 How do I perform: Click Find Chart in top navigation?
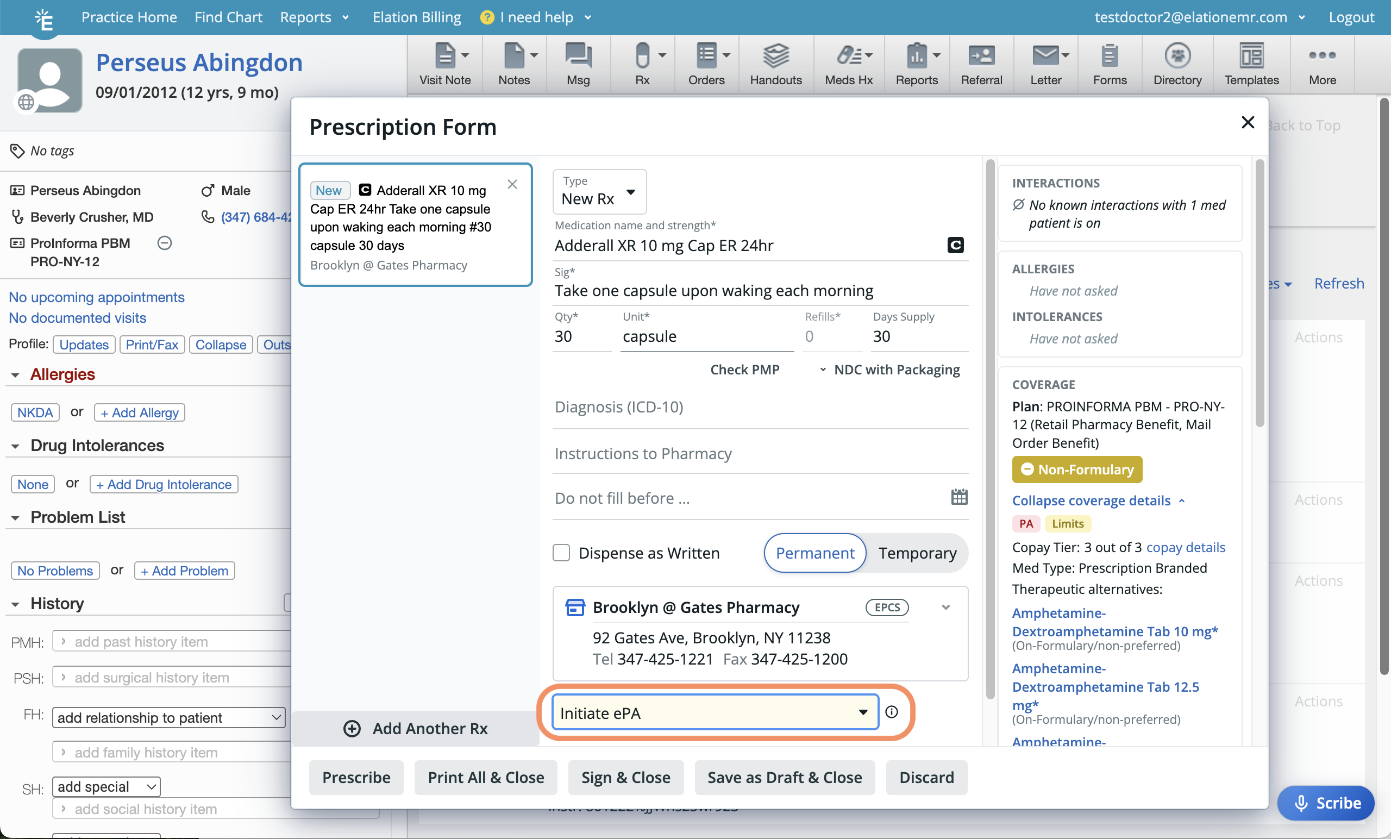coord(228,17)
